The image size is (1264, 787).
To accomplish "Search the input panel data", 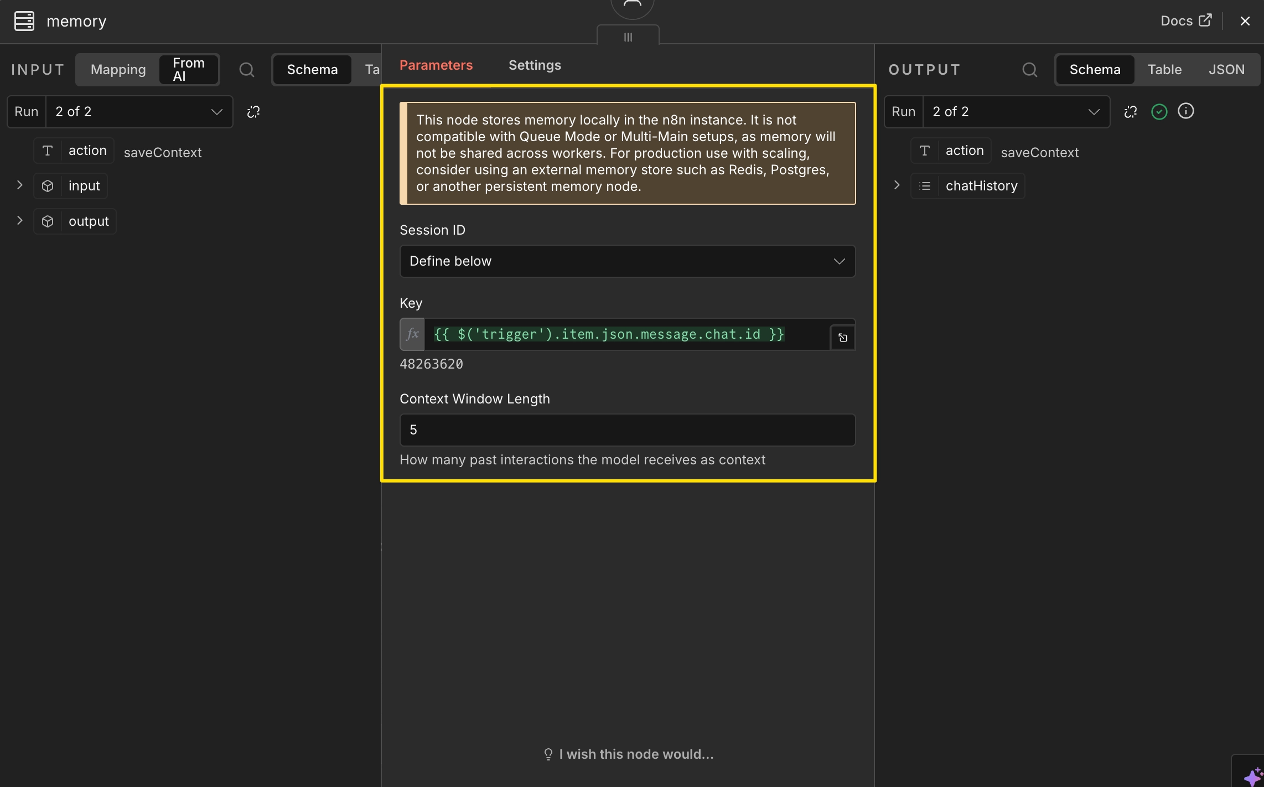I will click(x=246, y=70).
